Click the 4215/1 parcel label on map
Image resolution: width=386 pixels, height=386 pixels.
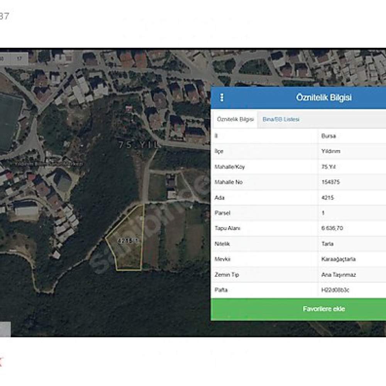tap(128, 240)
